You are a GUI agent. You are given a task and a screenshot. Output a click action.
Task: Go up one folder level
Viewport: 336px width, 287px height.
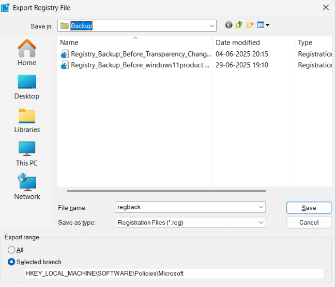click(239, 25)
